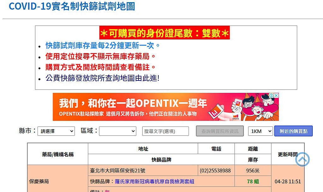The image size is (323, 192).
Task: Click the address 臺北市大同區保安街21號
Action: pyautogui.click(x=118, y=171)
